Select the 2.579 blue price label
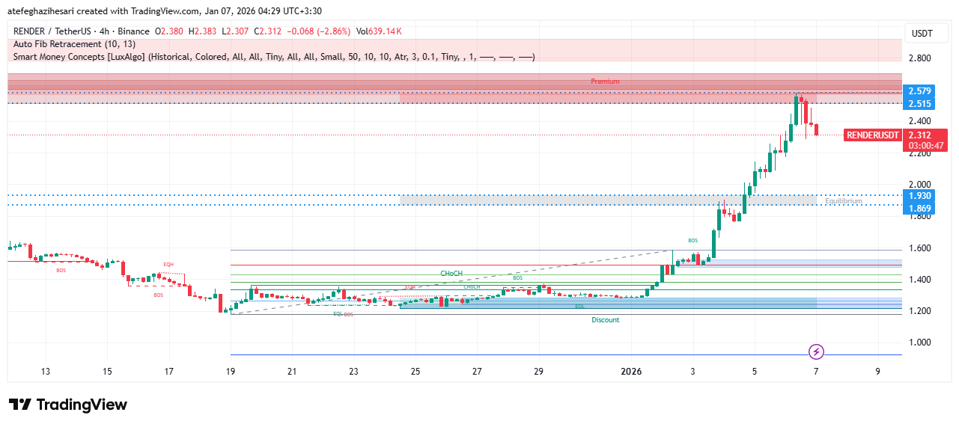The image size is (959, 427). pos(919,91)
